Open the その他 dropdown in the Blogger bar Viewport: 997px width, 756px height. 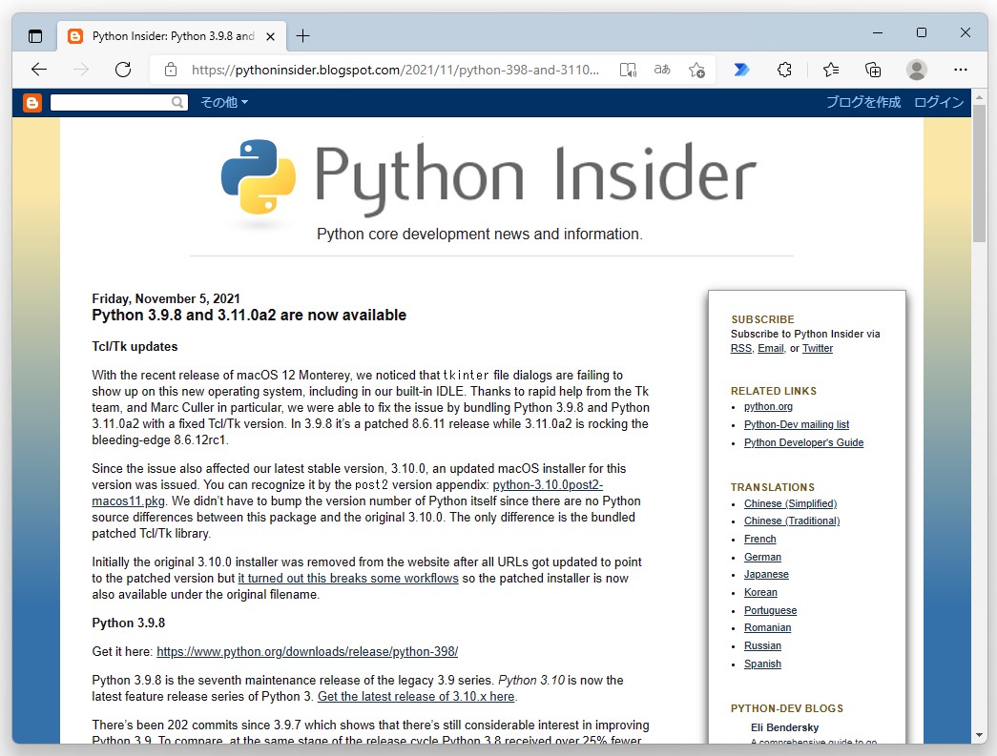223,101
